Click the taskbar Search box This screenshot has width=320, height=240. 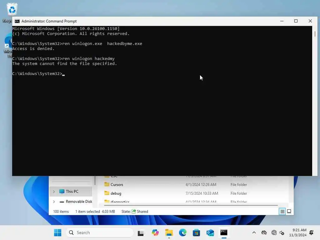pyautogui.click(x=100, y=232)
